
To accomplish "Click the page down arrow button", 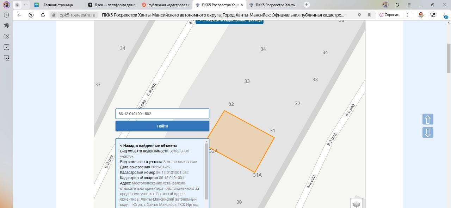I will 428,133.
